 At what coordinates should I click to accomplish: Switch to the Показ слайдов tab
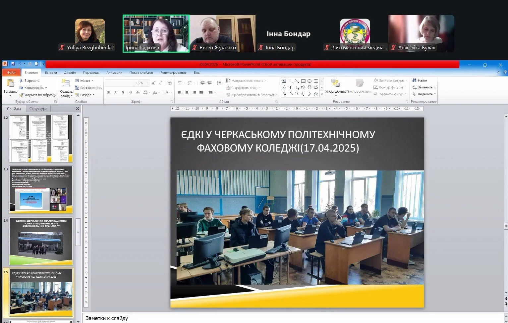click(x=141, y=72)
